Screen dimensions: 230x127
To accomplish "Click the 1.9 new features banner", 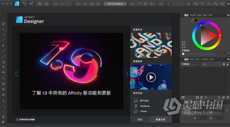I will 72,71.
